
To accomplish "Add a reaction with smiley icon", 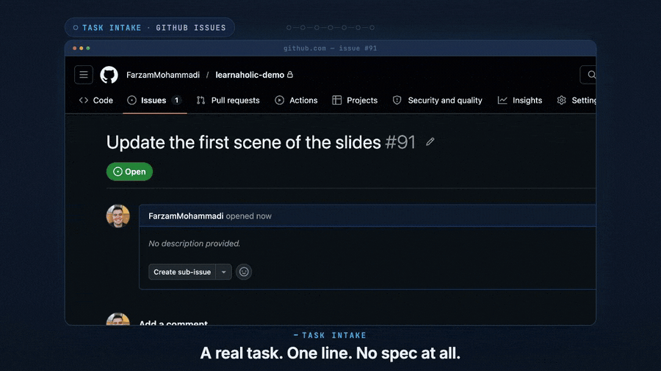I will point(244,272).
